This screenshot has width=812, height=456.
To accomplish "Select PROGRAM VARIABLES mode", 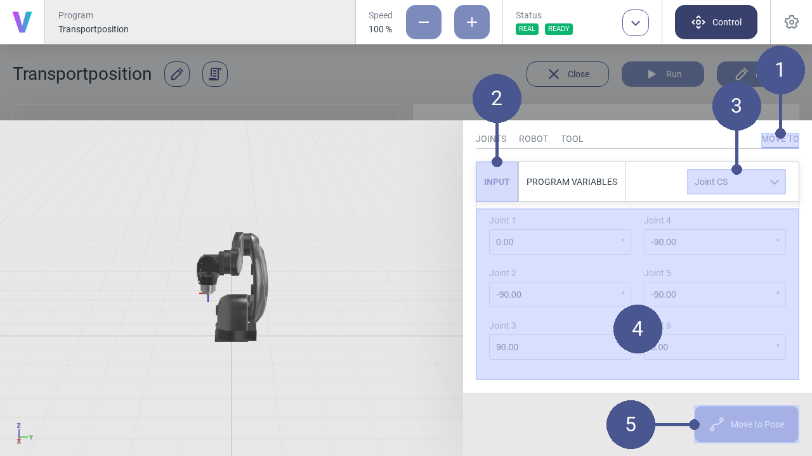I will tap(572, 182).
